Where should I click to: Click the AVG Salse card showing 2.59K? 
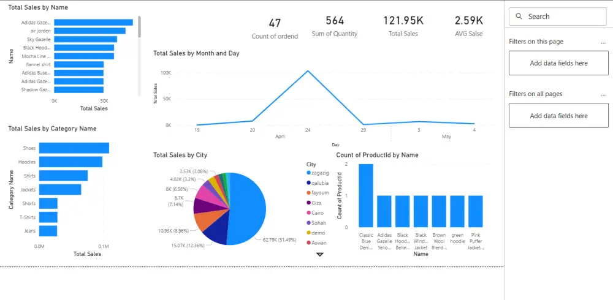(x=469, y=26)
